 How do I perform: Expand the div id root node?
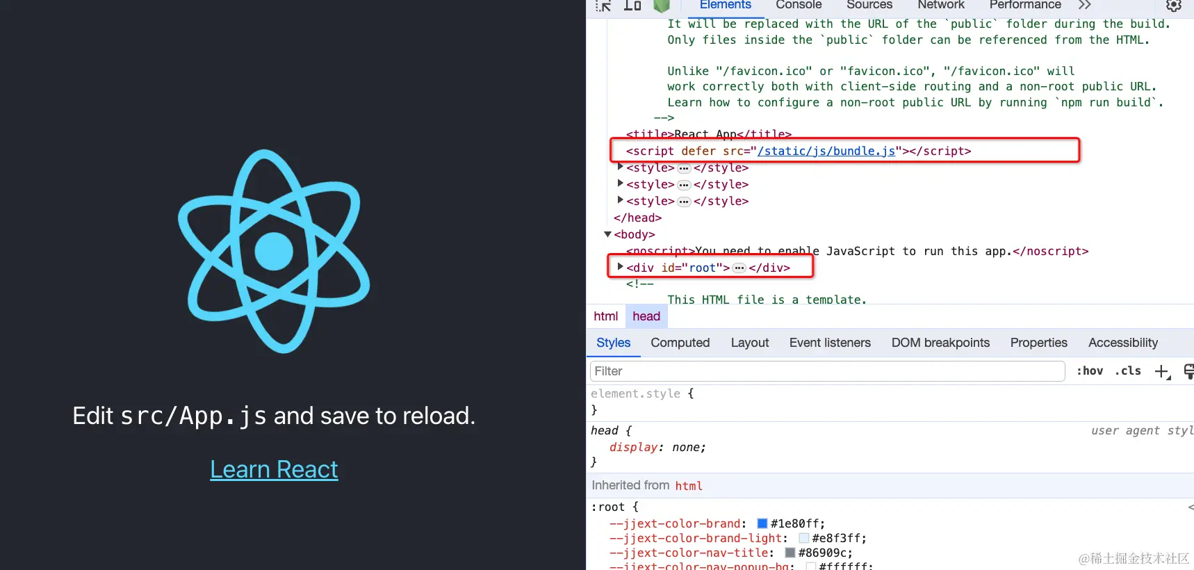(621, 266)
